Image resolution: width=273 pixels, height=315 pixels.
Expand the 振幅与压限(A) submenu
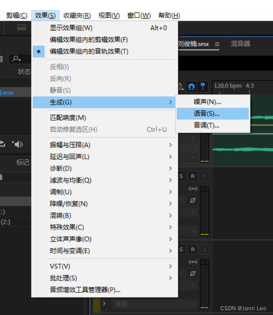[x=105, y=145]
